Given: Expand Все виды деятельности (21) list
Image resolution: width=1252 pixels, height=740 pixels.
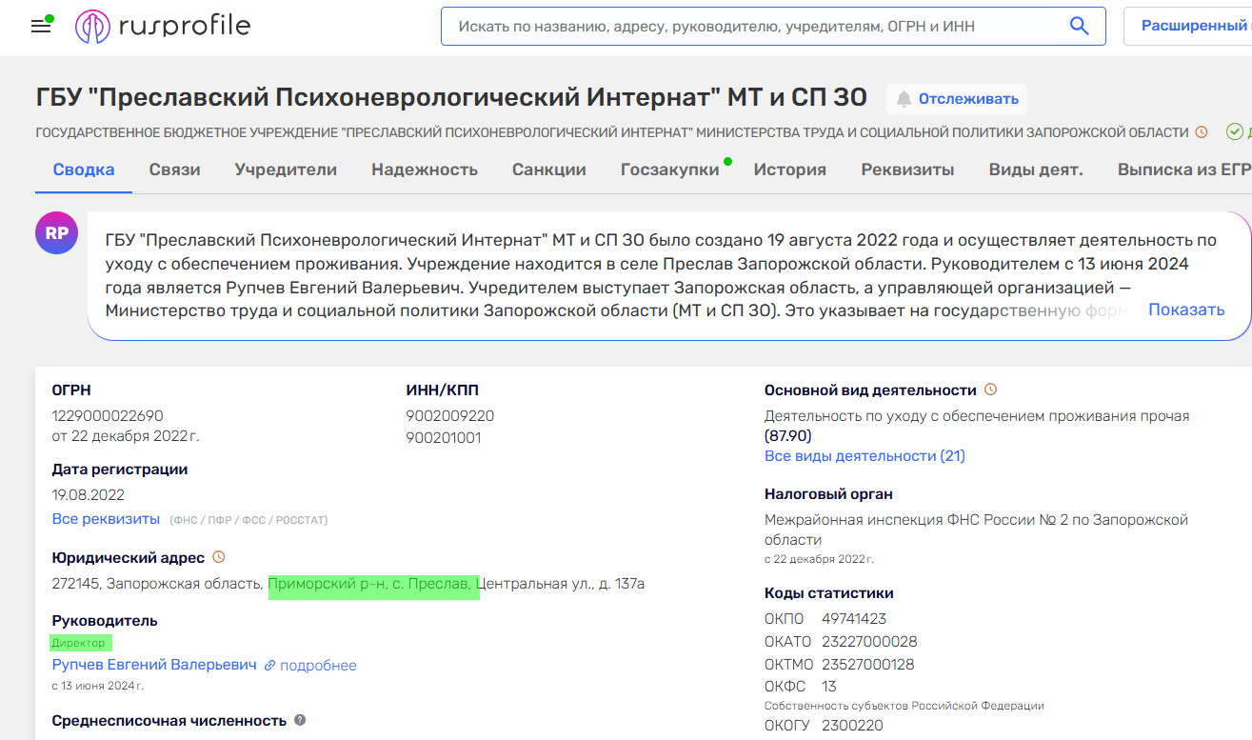Looking at the screenshot, I should (x=864, y=456).
